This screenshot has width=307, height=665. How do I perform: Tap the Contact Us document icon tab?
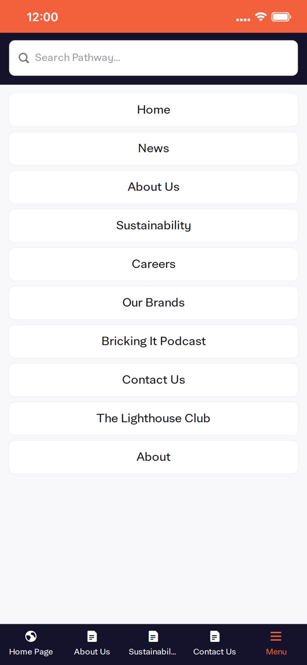click(214, 636)
